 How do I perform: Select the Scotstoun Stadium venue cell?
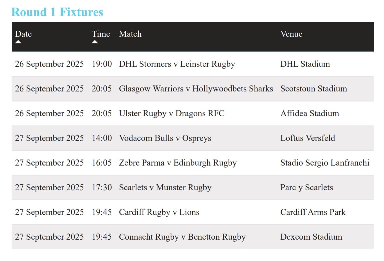[x=314, y=89]
